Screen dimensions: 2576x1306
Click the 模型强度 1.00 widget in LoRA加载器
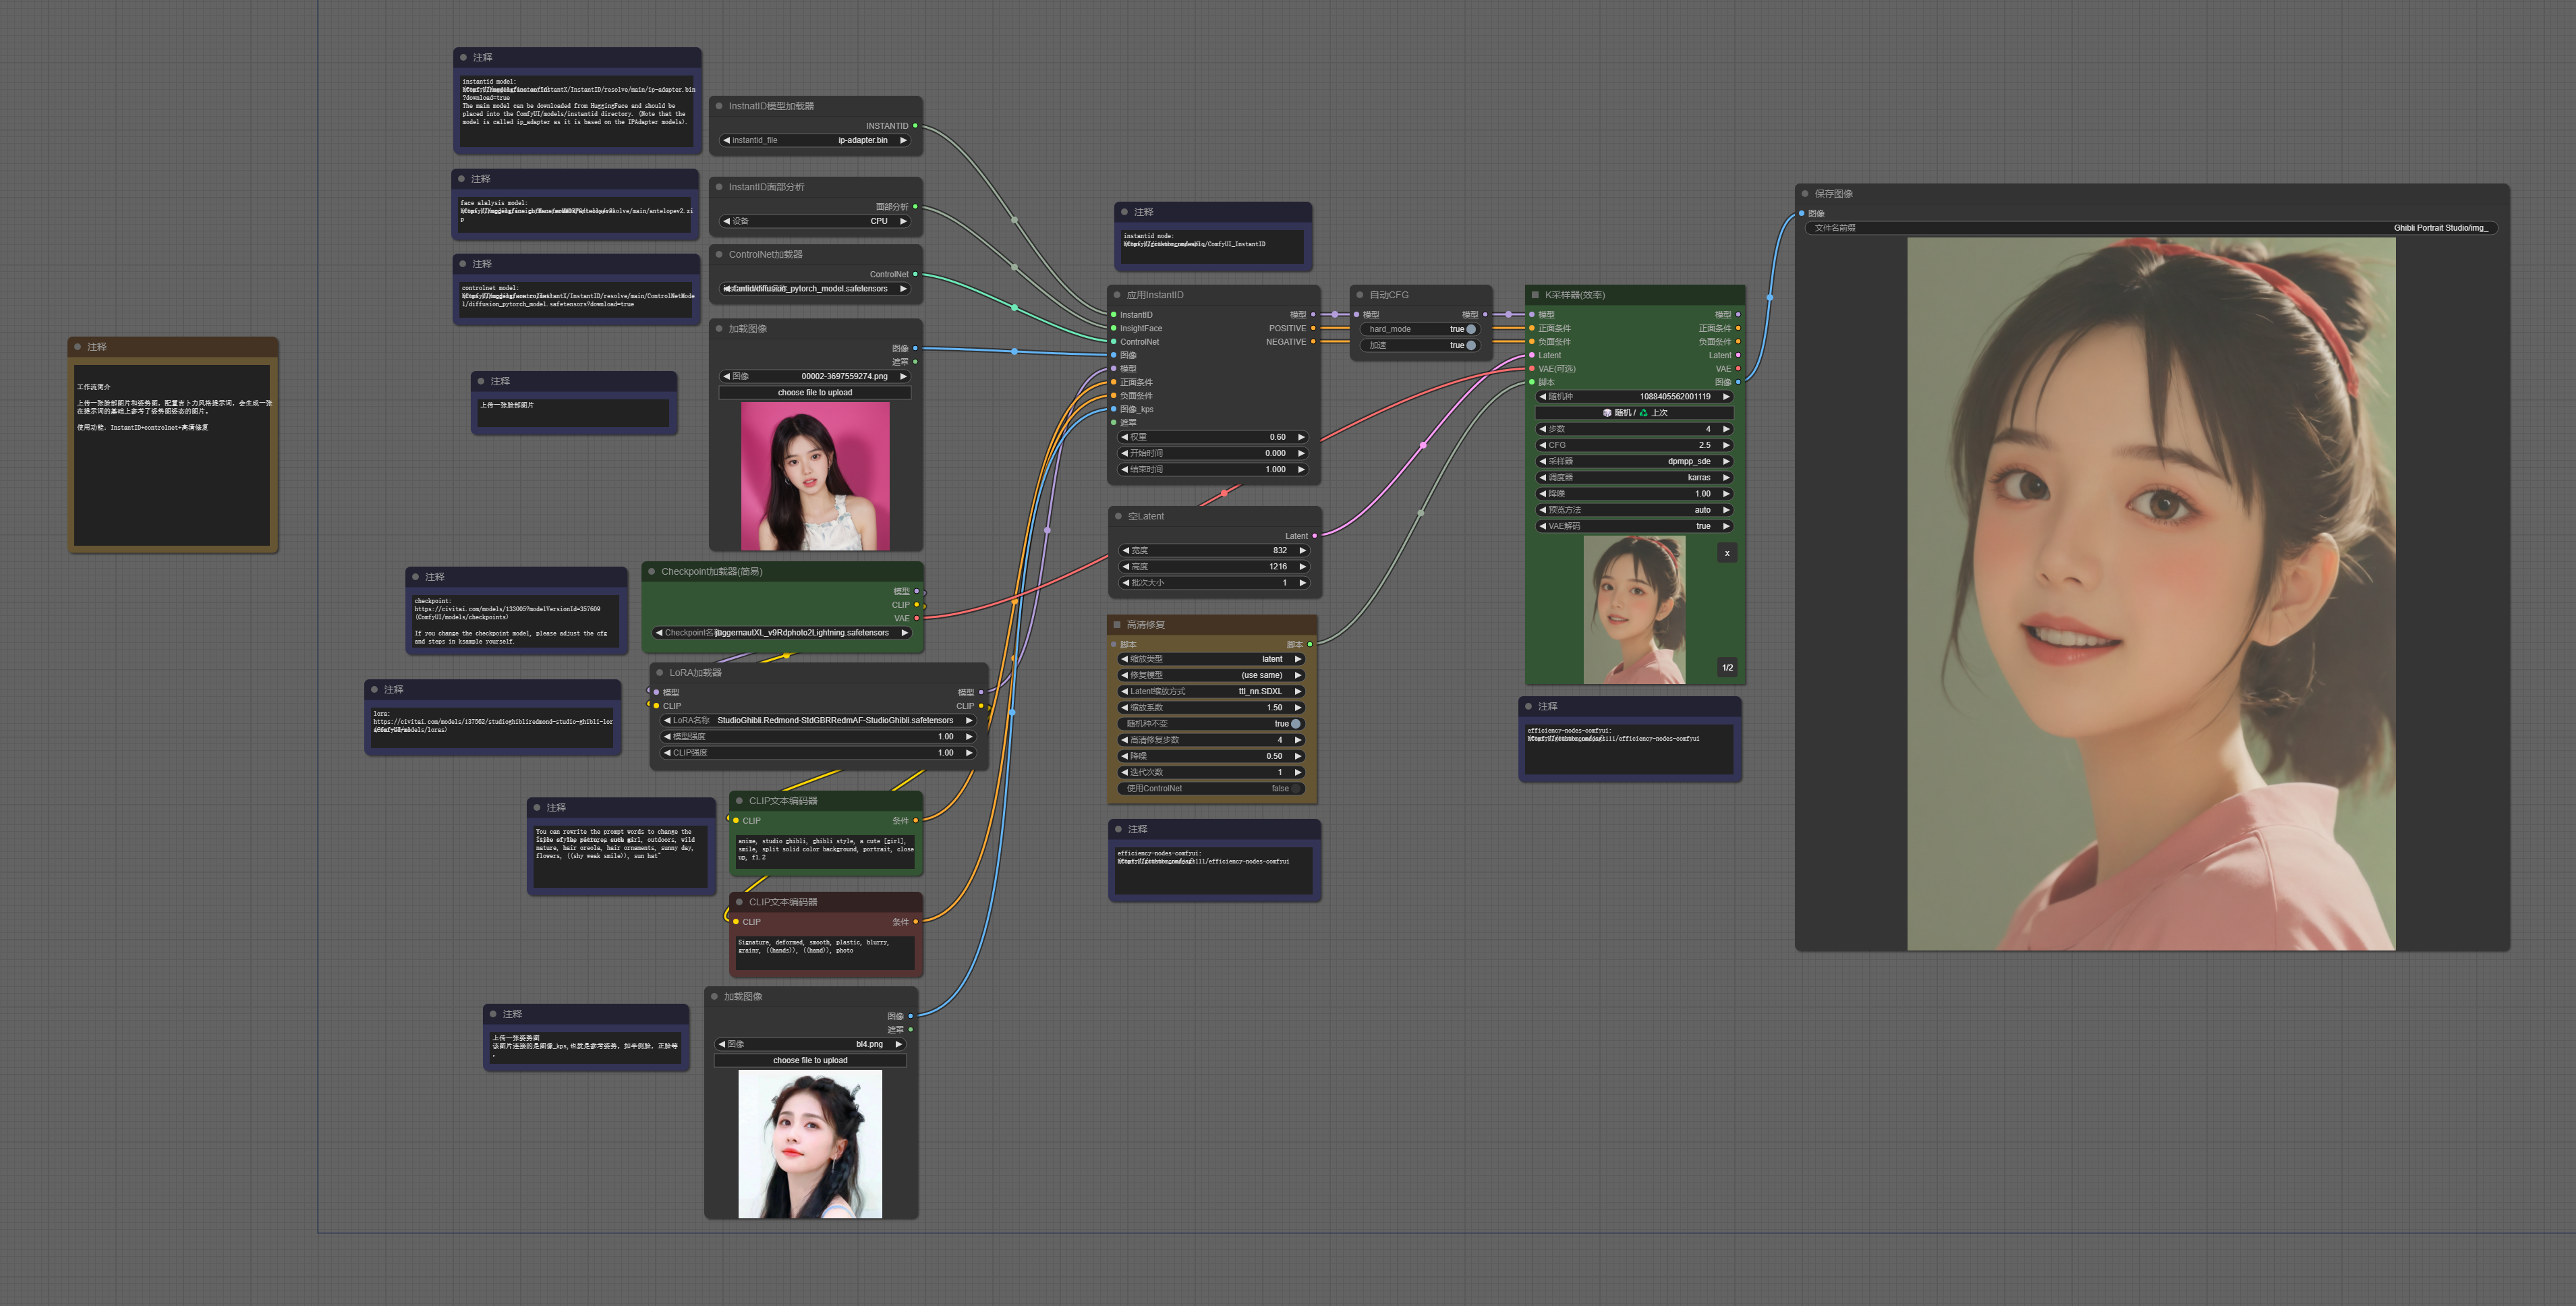pos(818,737)
